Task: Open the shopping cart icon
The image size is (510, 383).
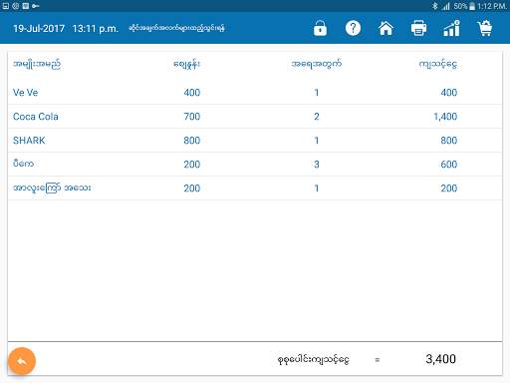Action: [485, 28]
